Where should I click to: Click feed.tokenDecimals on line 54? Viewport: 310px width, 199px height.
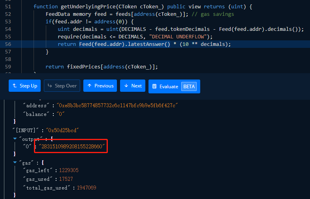tap(182, 29)
